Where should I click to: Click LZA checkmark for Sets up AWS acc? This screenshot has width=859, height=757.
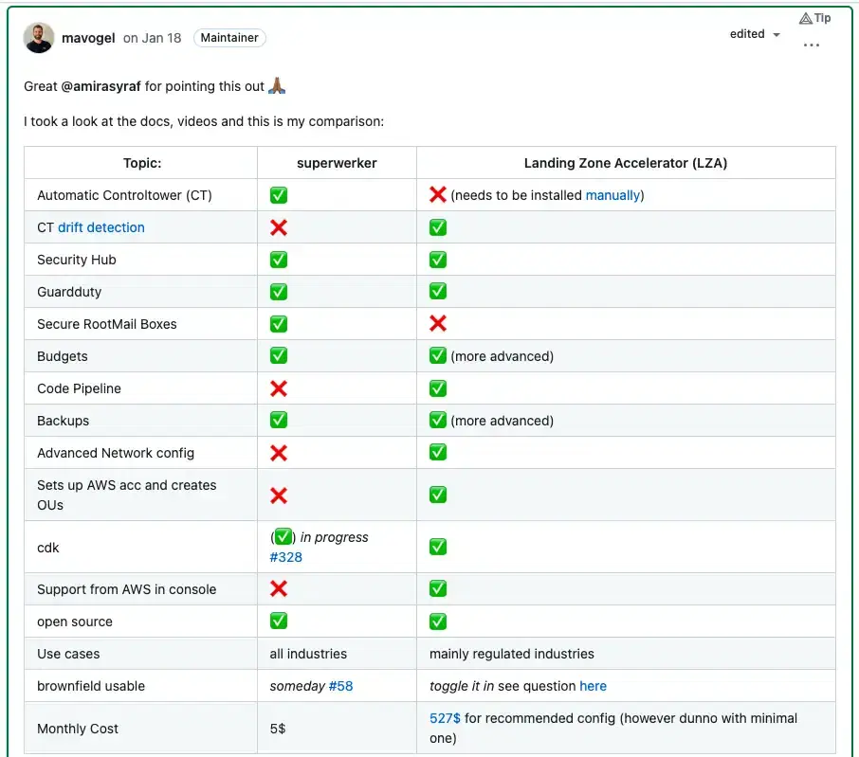(x=438, y=495)
